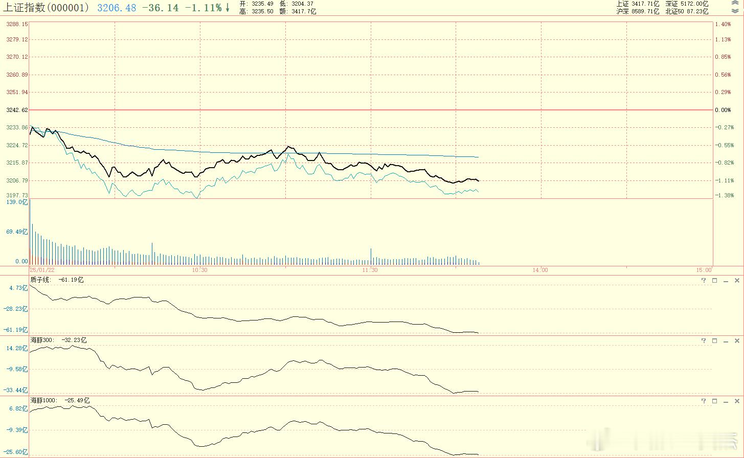This screenshot has width=744, height=458.
Task: Click the change value -36.14
Action: [161, 8]
